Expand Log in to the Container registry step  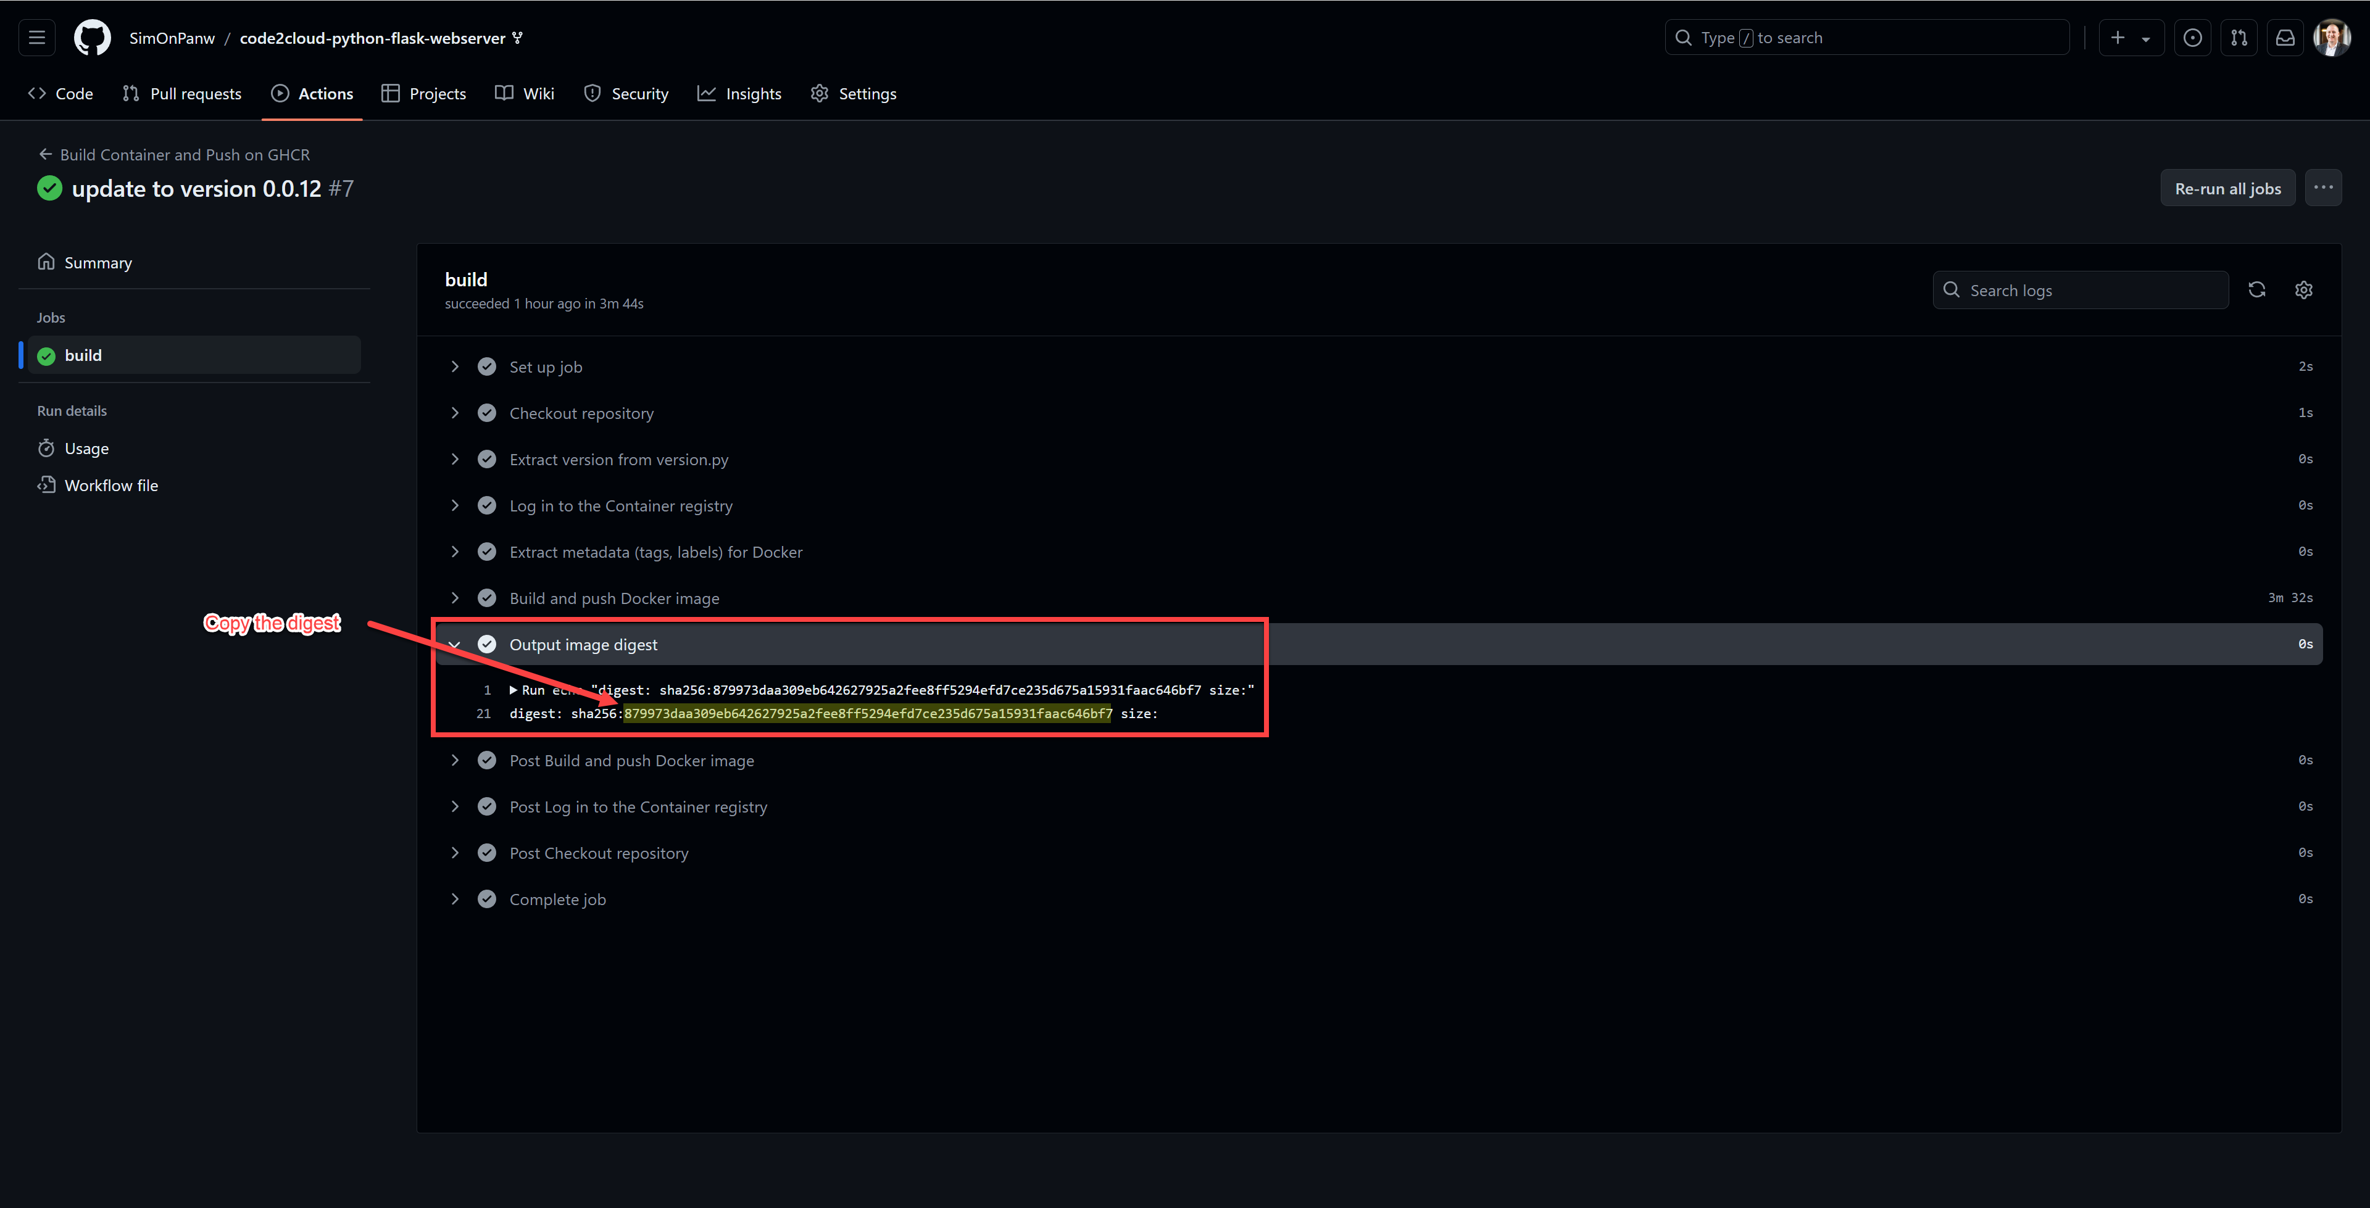coord(454,505)
